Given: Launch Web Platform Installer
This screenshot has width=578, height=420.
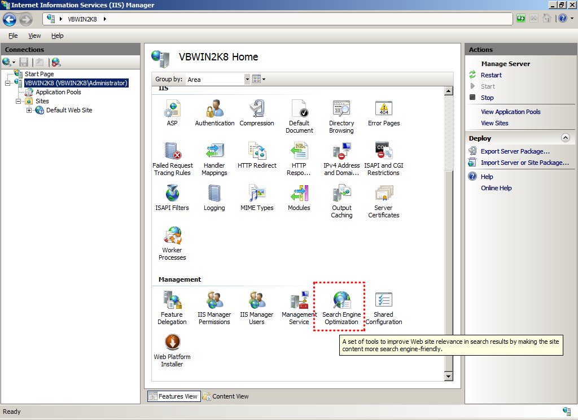Looking at the screenshot, I should pos(172,351).
